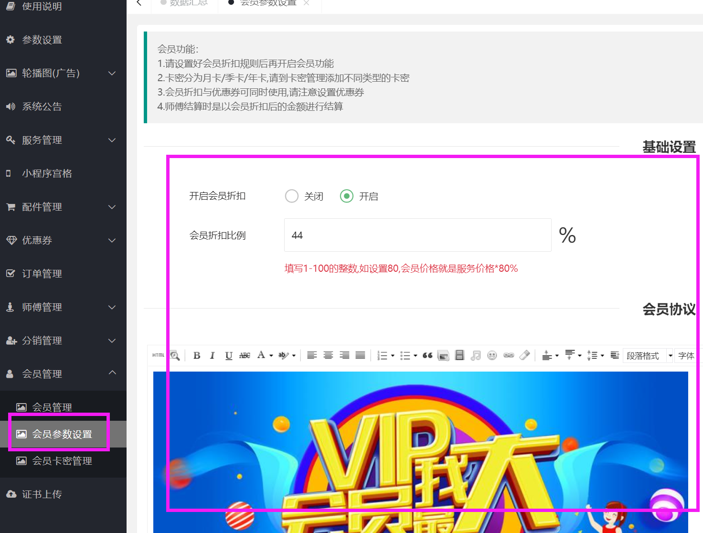Expand the 优惠券 sidebar menu
Image resolution: width=703 pixels, height=533 pixels.
[x=63, y=240]
